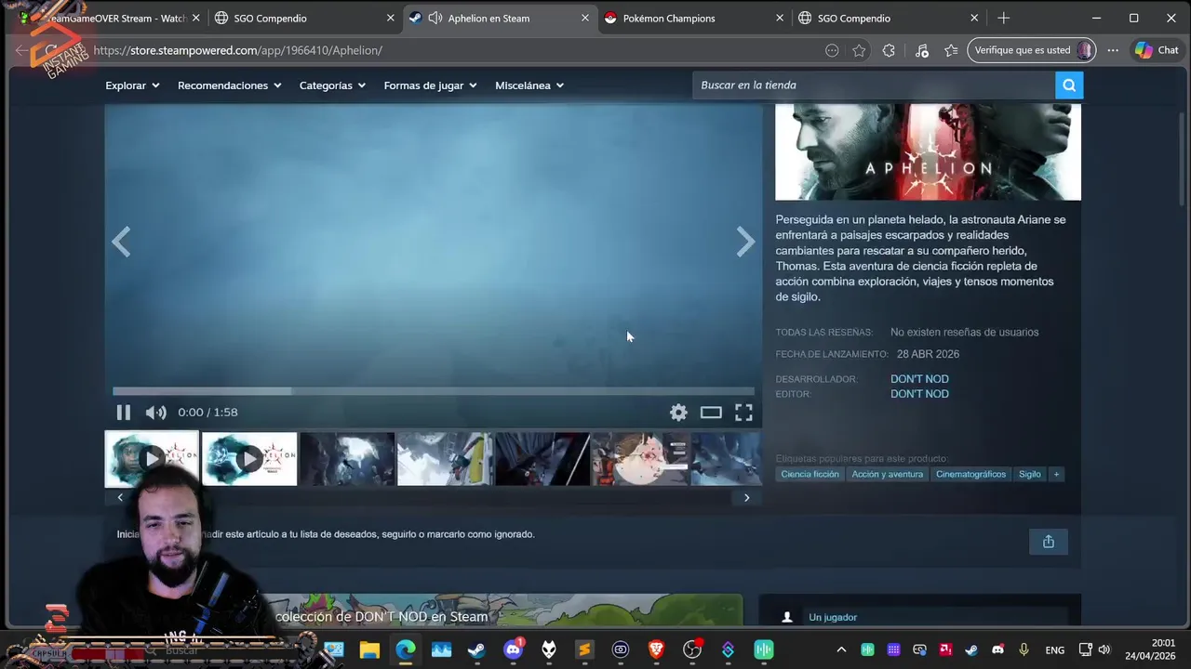Expand the Categorías menu
This screenshot has width=1191, height=669.
332,85
